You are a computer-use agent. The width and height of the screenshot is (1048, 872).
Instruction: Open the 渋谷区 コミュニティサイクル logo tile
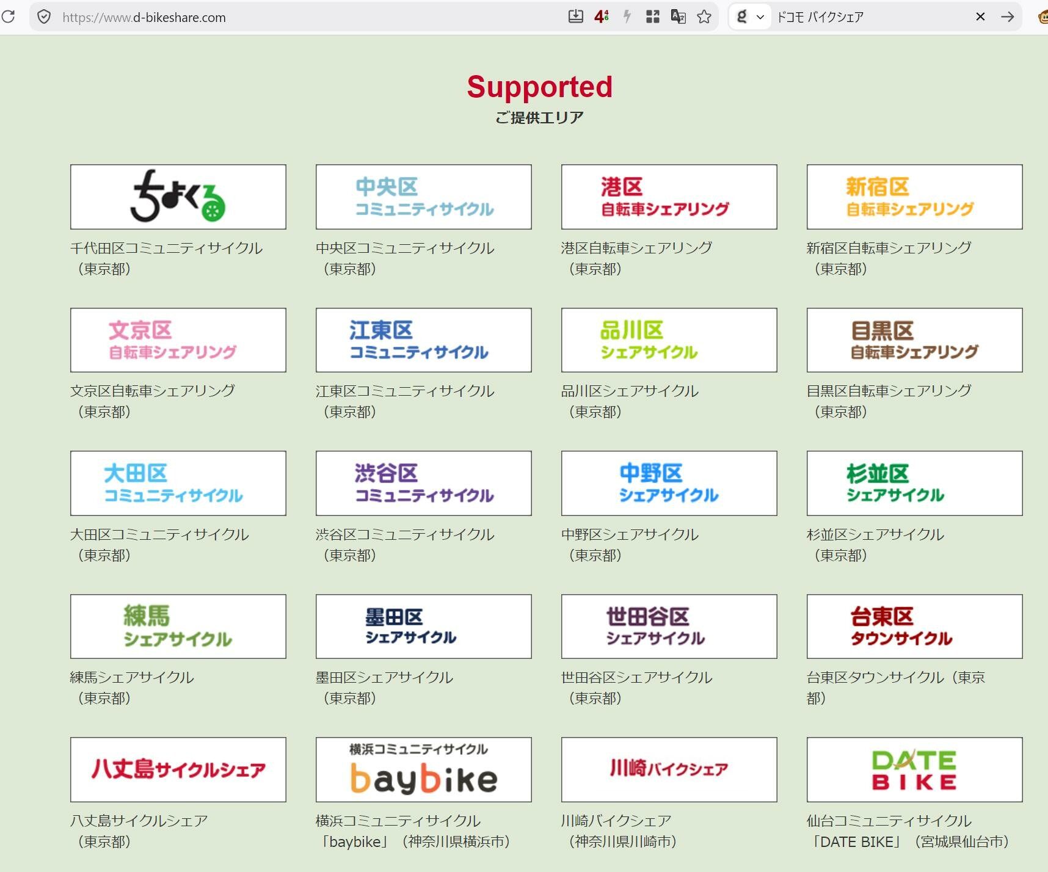(x=424, y=483)
